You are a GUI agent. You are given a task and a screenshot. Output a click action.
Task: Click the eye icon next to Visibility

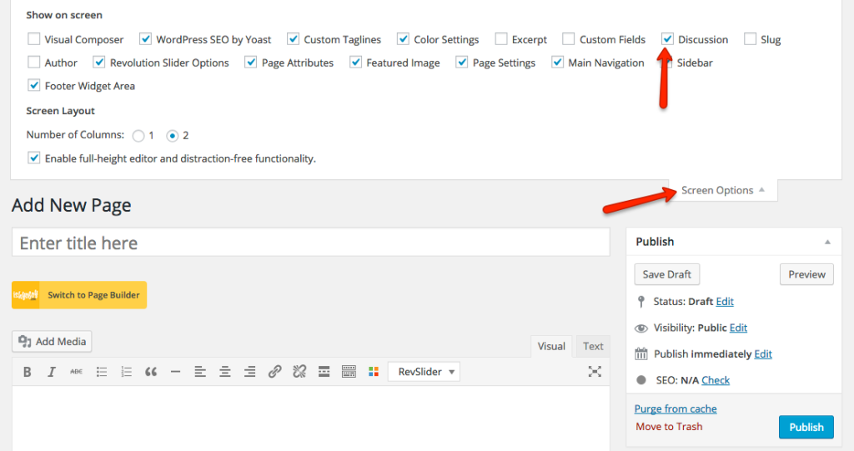641,328
